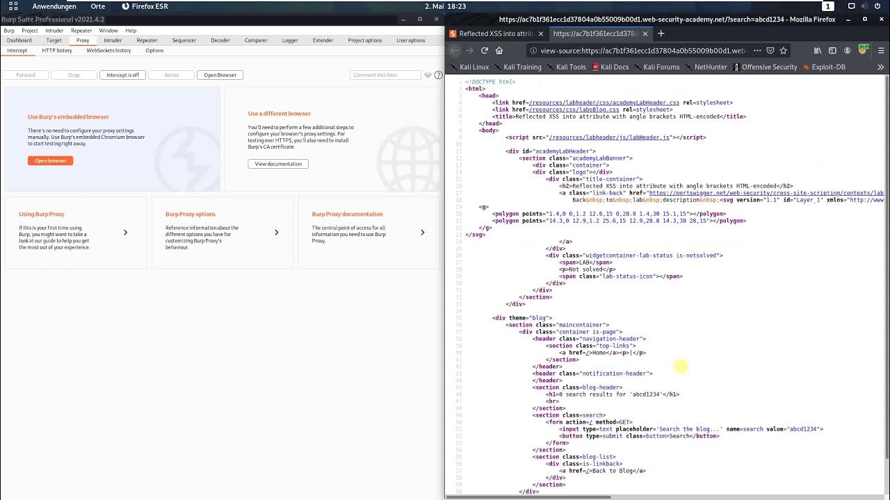890x500 pixels.
Task: Switch to the Sequencer tab
Action: 184,40
